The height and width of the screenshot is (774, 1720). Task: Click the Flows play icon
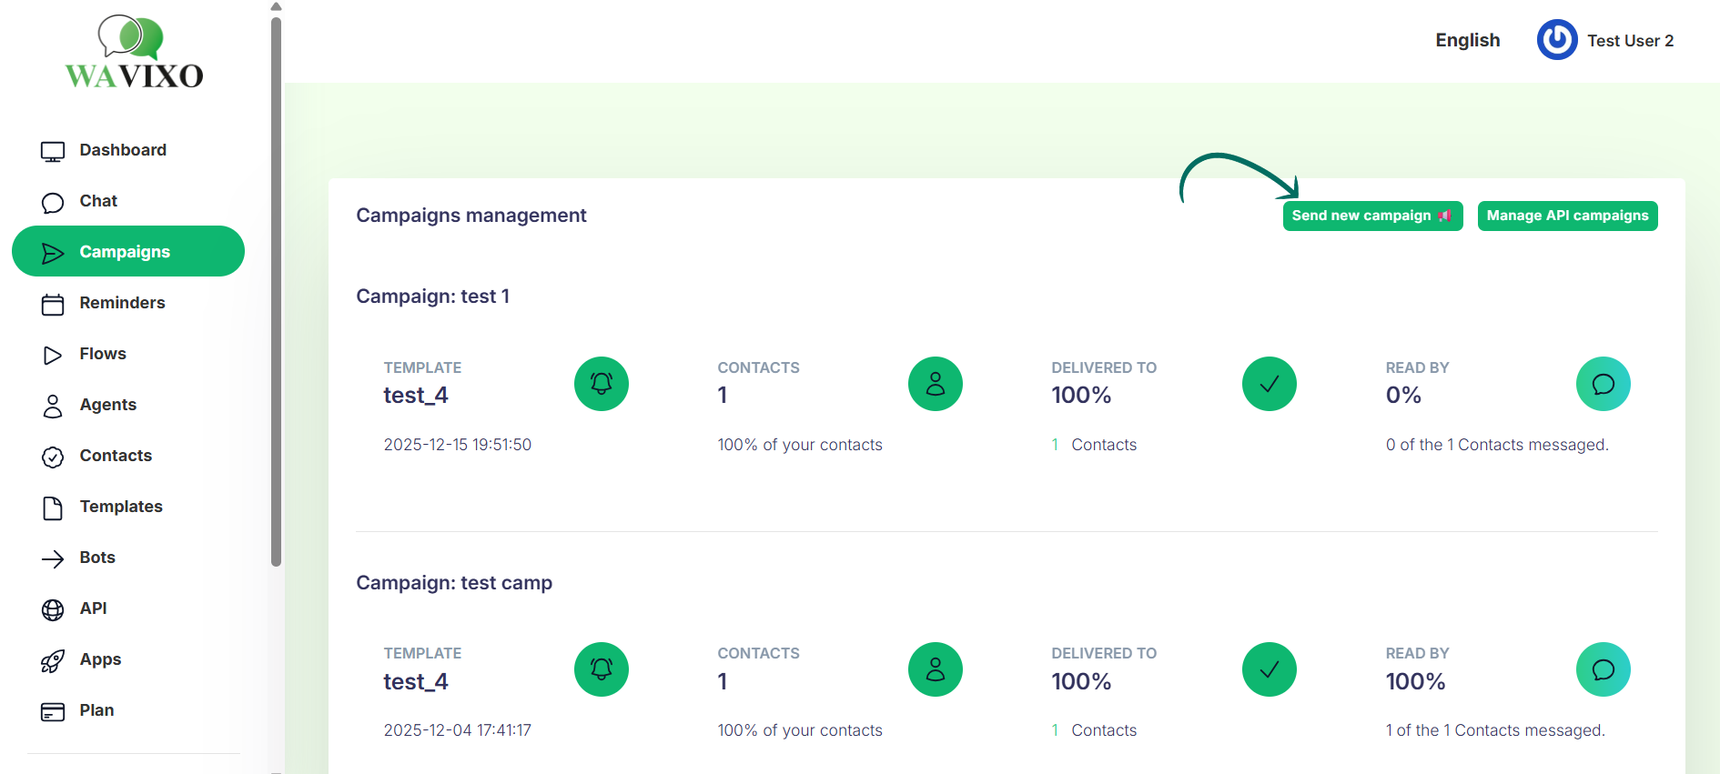53,355
